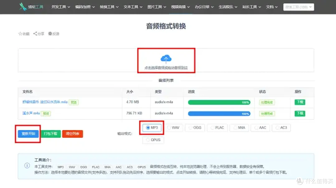Open the 视频音频 dropdown menu
The height and width of the screenshot is (188, 336).
pyautogui.click(x=180, y=7)
